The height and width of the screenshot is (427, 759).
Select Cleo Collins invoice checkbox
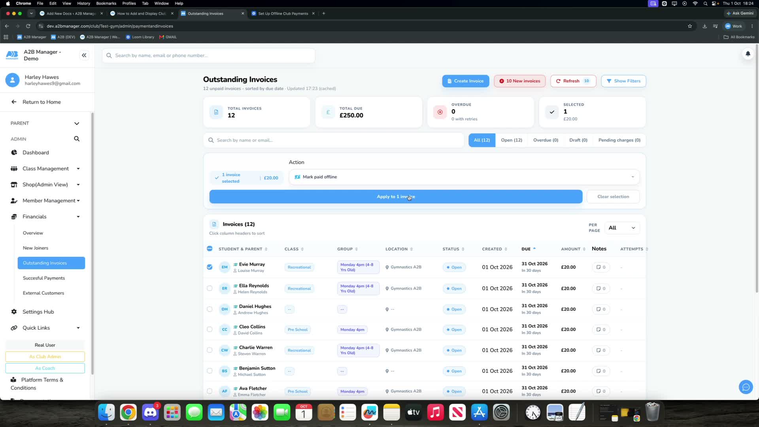210,329
